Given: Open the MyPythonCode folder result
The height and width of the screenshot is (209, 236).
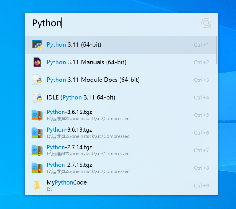Looking at the screenshot, I should point(121,185).
